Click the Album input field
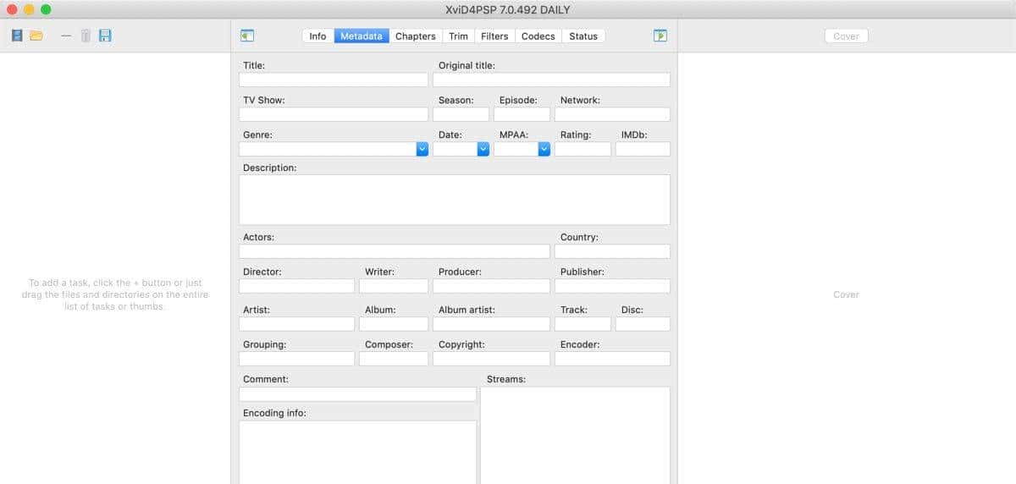This screenshot has width=1016, height=484. (394, 324)
